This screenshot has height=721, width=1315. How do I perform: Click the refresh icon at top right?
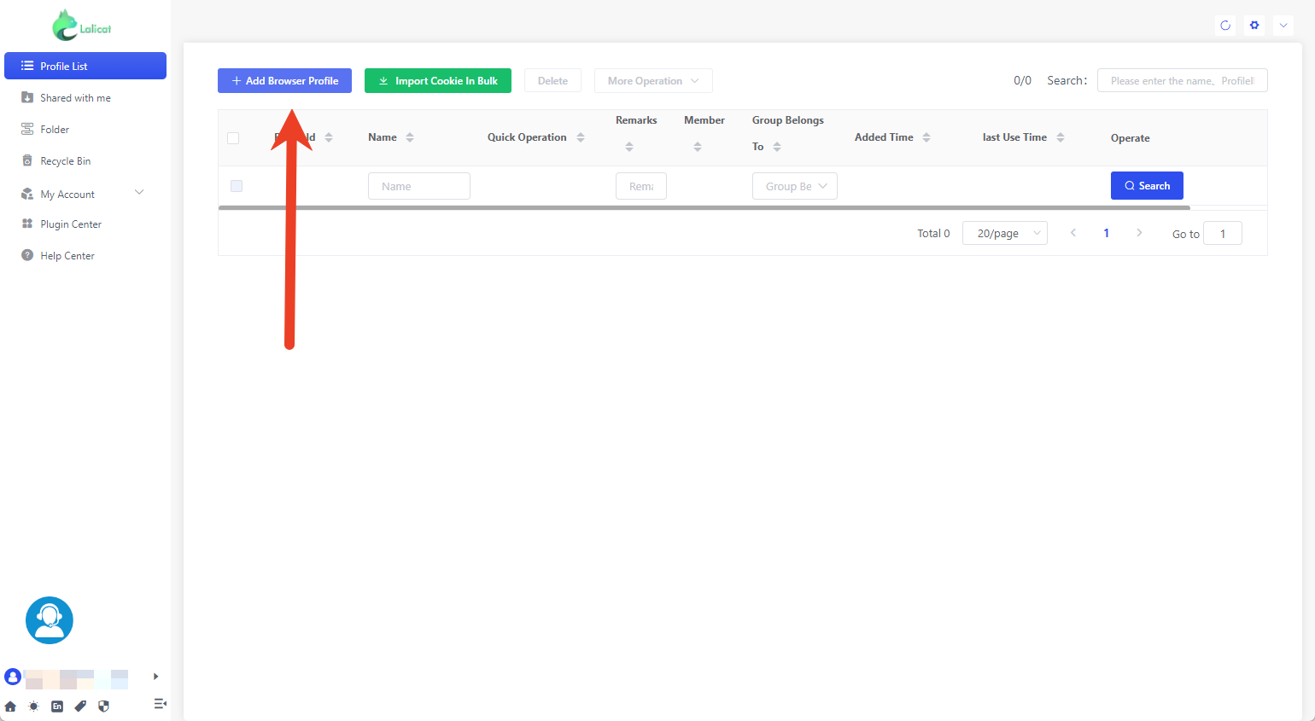coord(1225,26)
